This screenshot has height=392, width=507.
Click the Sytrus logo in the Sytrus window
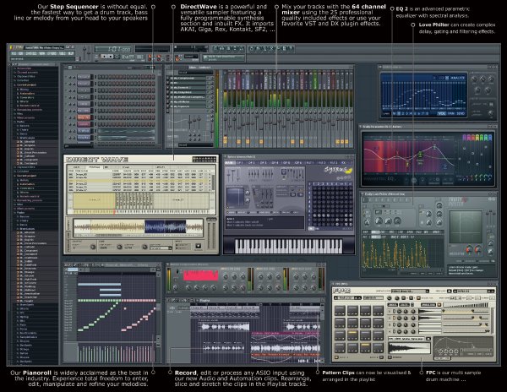tap(337, 171)
